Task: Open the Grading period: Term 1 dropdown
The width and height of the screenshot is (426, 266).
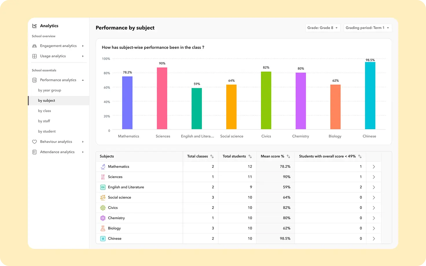Action: tap(368, 28)
